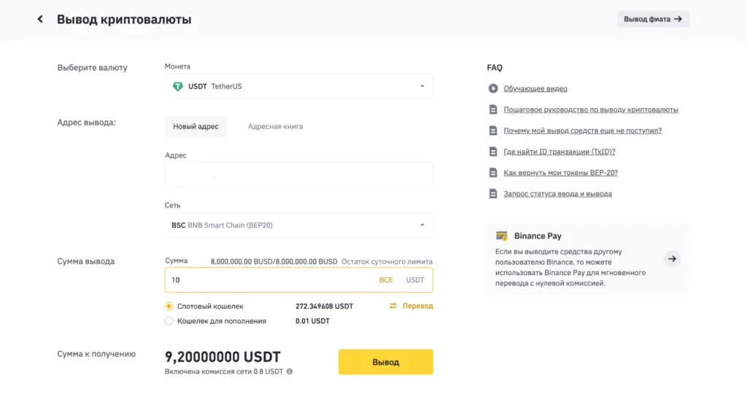Click the Сумма amount input field

point(266,280)
